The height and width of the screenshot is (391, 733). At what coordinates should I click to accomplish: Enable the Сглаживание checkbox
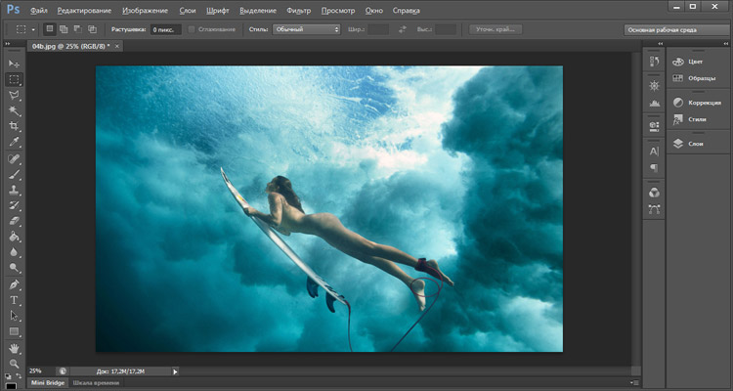[x=192, y=29]
